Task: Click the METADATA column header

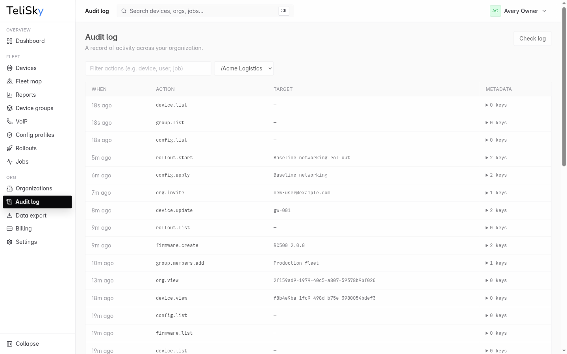Action: [x=498, y=89]
